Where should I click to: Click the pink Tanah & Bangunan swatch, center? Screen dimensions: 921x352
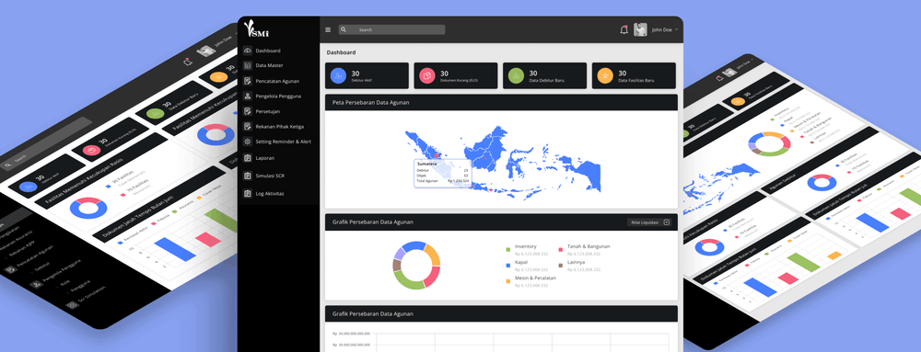[561, 249]
